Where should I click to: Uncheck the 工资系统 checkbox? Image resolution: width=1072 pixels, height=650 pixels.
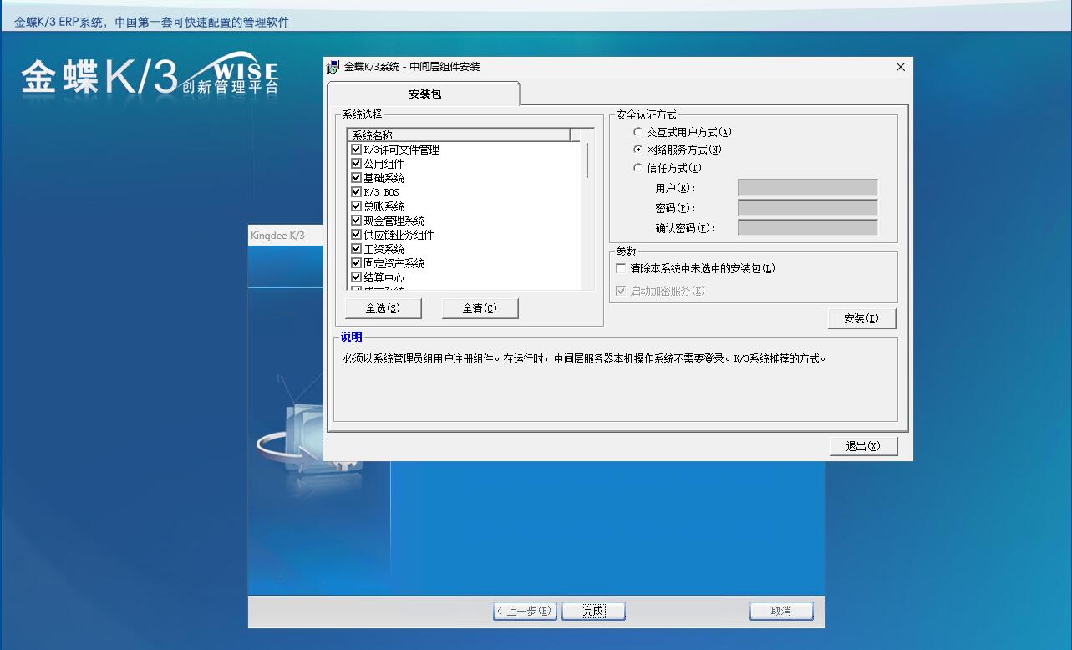356,249
